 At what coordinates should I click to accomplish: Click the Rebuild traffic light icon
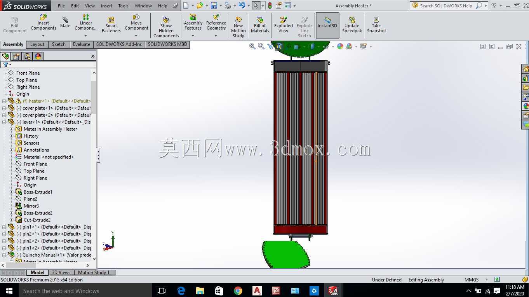coord(270,5)
